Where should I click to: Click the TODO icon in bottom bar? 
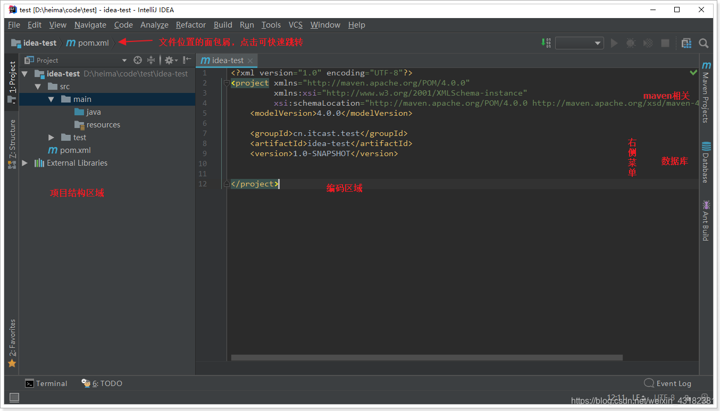86,383
